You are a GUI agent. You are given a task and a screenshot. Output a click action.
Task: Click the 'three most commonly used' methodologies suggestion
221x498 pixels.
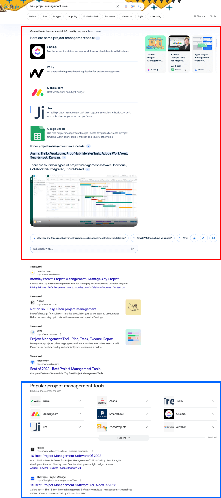(x=79, y=238)
